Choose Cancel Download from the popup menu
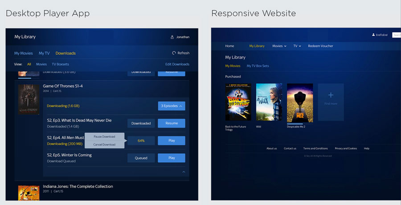 click(x=104, y=144)
